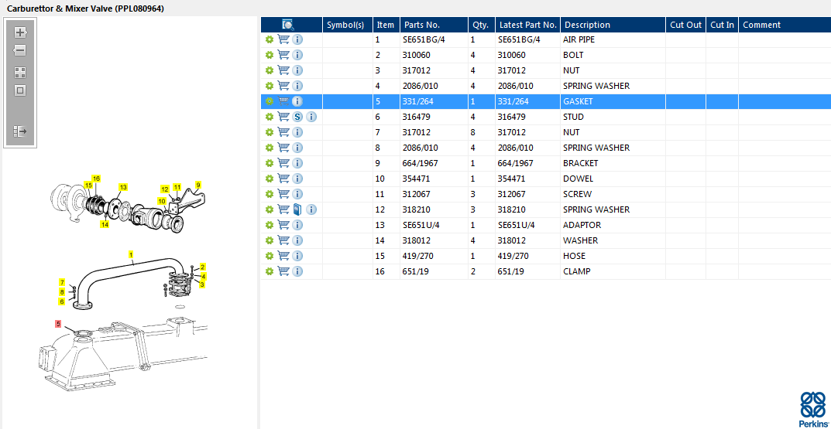This screenshot has height=429, width=831.
Task: Show info for the BOLT row
Action: click(x=297, y=55)
